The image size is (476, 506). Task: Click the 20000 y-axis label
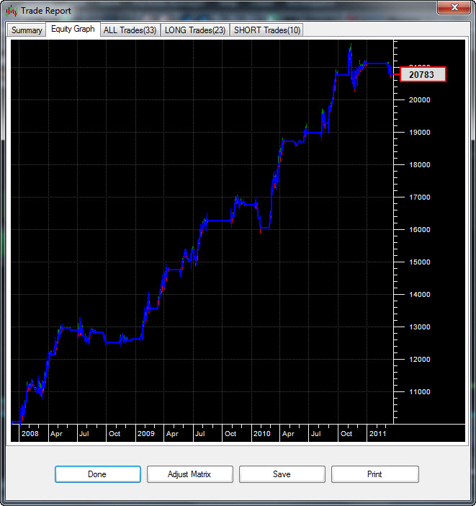419,100
